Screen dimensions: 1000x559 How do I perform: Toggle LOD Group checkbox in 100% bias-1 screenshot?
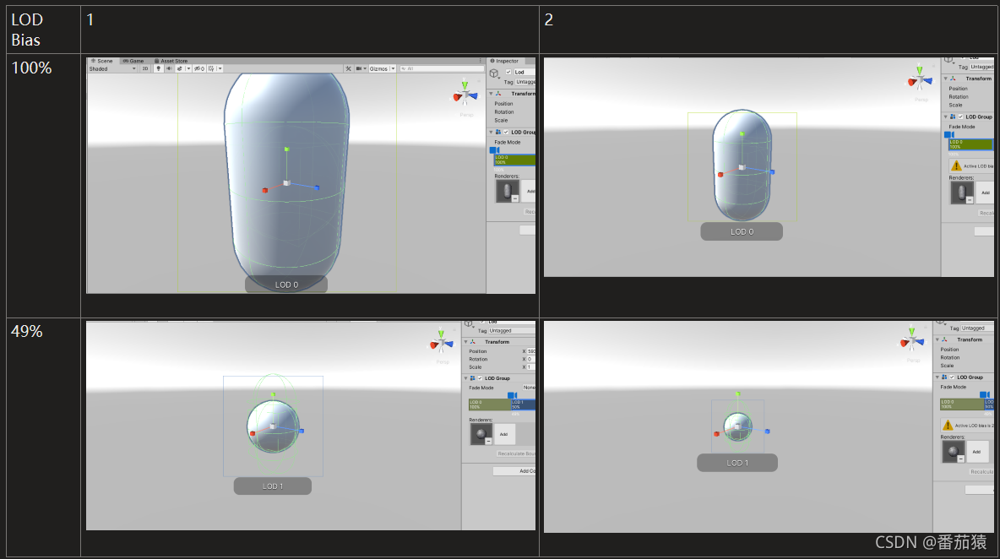click(507, 132)
